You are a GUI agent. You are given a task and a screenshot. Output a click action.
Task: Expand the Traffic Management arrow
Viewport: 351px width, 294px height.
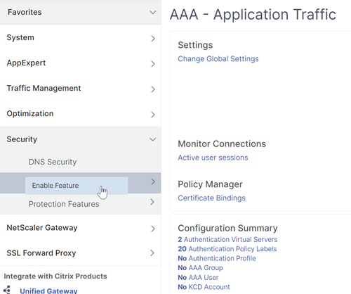[x=153, y=89]
